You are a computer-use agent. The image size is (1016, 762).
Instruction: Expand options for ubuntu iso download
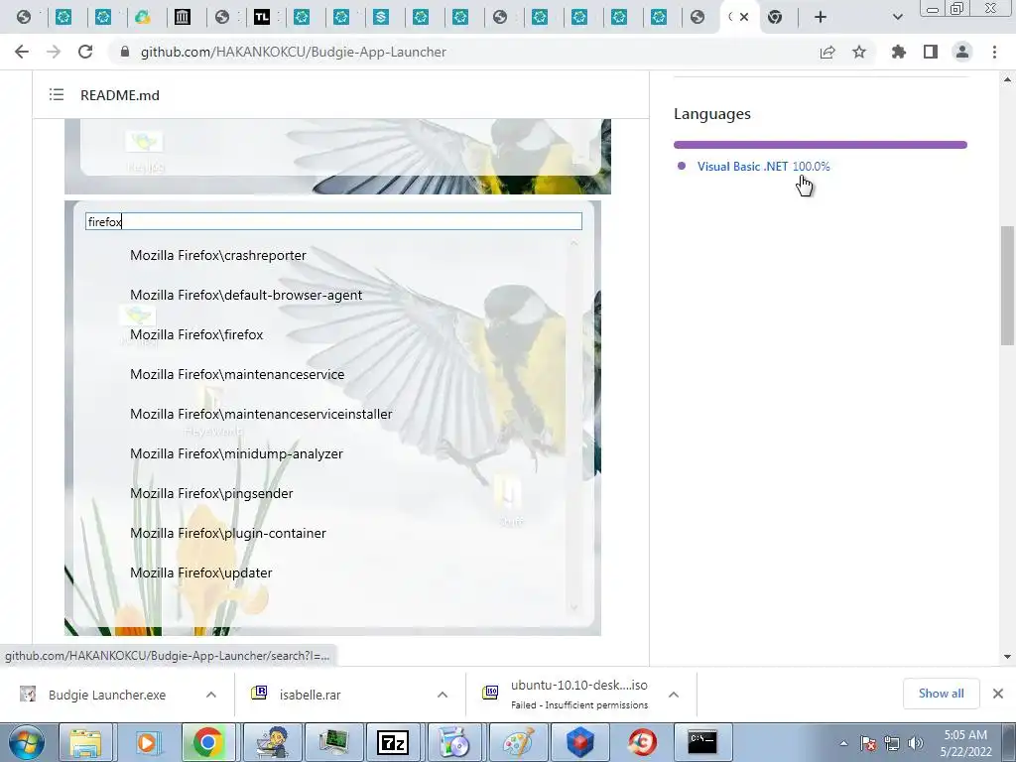point(674,695)
